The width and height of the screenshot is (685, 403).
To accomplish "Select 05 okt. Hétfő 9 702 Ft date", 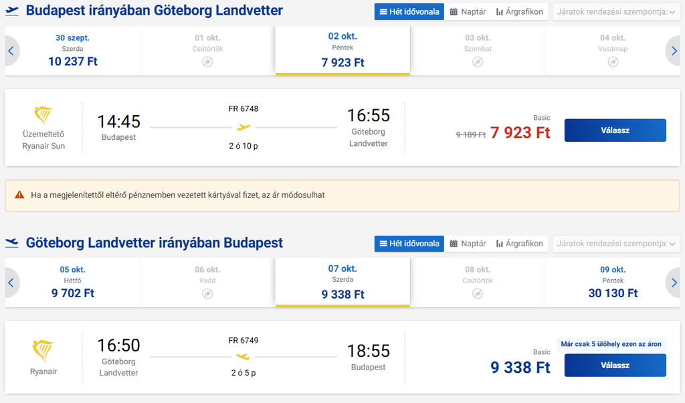I will [x=72, y=283].
